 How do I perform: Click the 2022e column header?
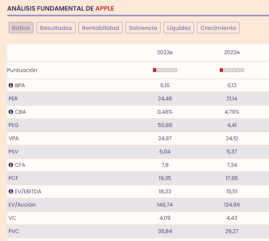pos(232,52)
